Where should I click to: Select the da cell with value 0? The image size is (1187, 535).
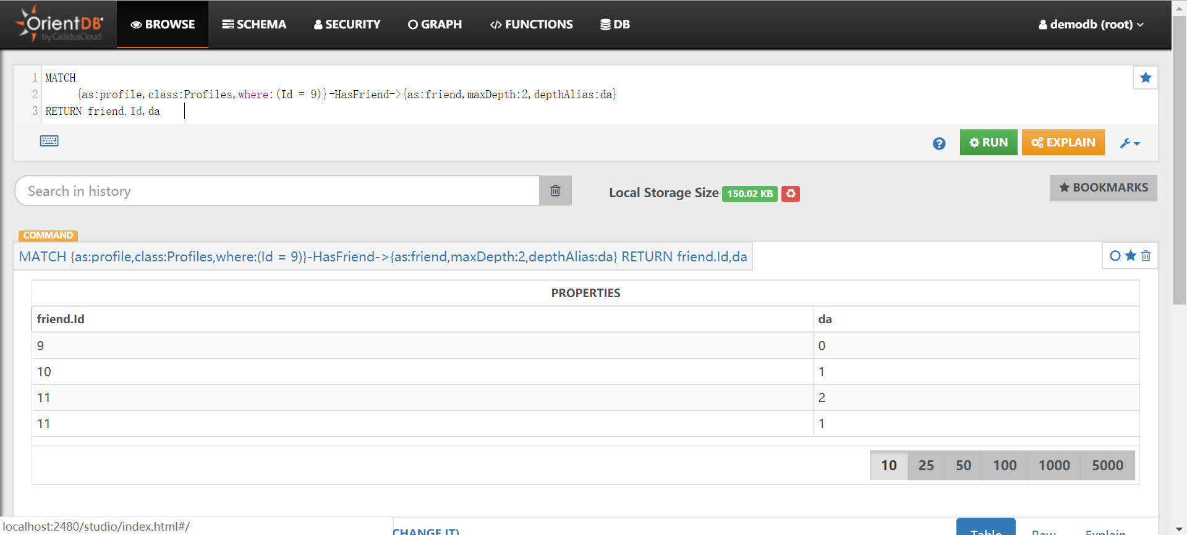point(976,346)
